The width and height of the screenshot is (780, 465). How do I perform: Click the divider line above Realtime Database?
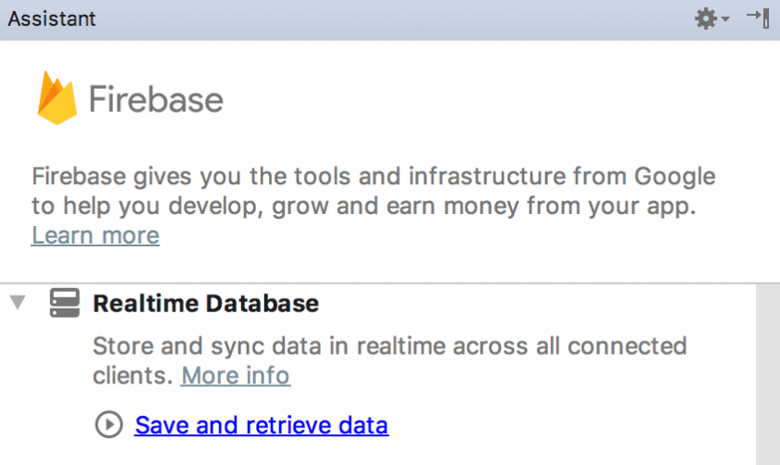(378, 283)
